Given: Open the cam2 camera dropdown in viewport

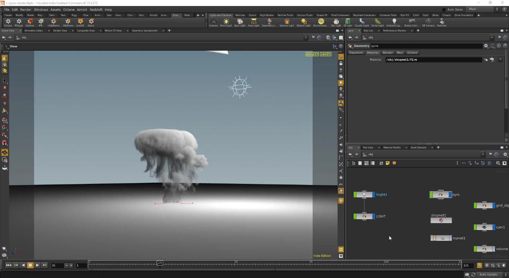Looking at the screenshot, I should 326,54.
